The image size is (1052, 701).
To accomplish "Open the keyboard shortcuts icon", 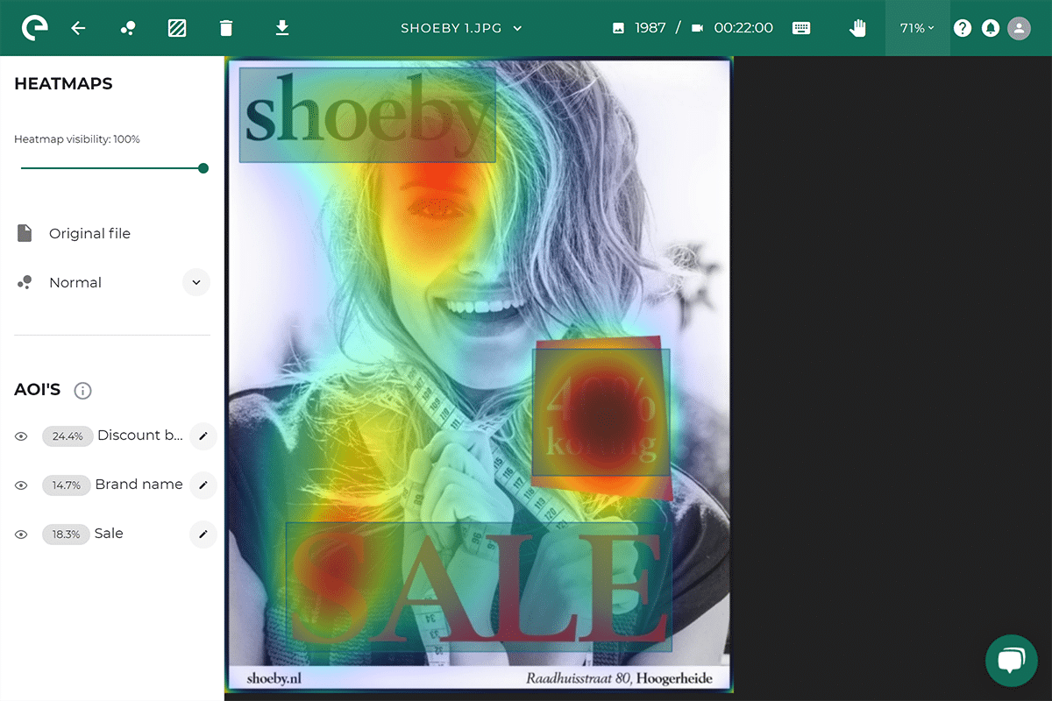I will pyautogui.click(x=801, y=28).
